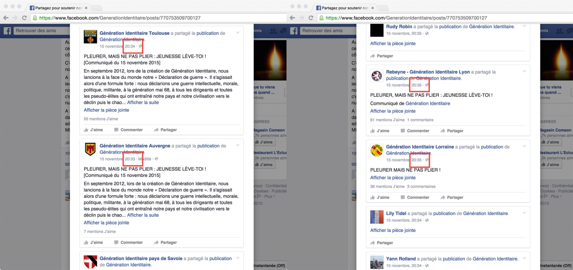Click the URL address bar in the left window

coord(158,18)
